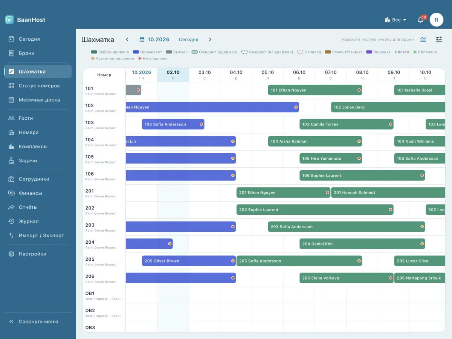
Task: Go to next month arrow
Action: pyautogui.click(x=210, y=40)
